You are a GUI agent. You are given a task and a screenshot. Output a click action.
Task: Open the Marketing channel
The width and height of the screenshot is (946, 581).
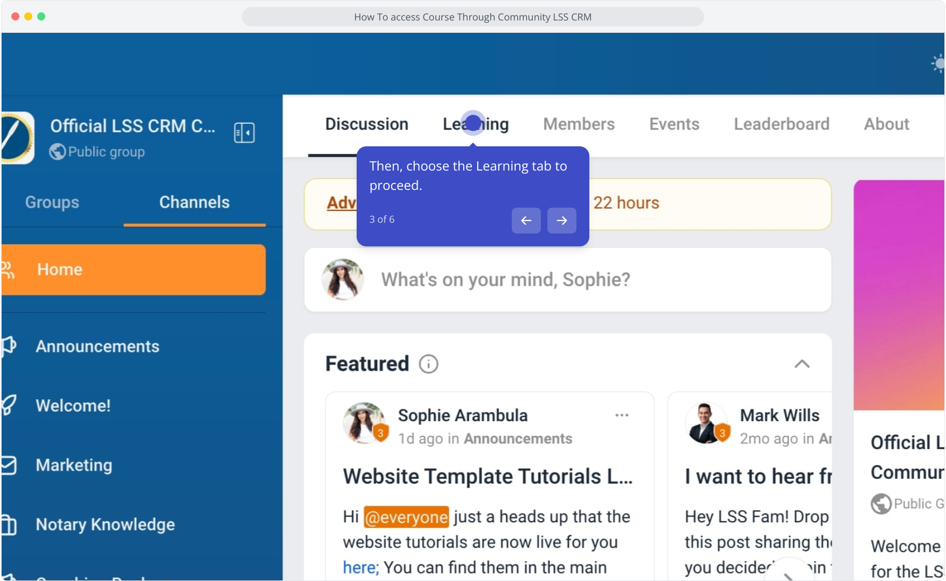tap(74, 465)
